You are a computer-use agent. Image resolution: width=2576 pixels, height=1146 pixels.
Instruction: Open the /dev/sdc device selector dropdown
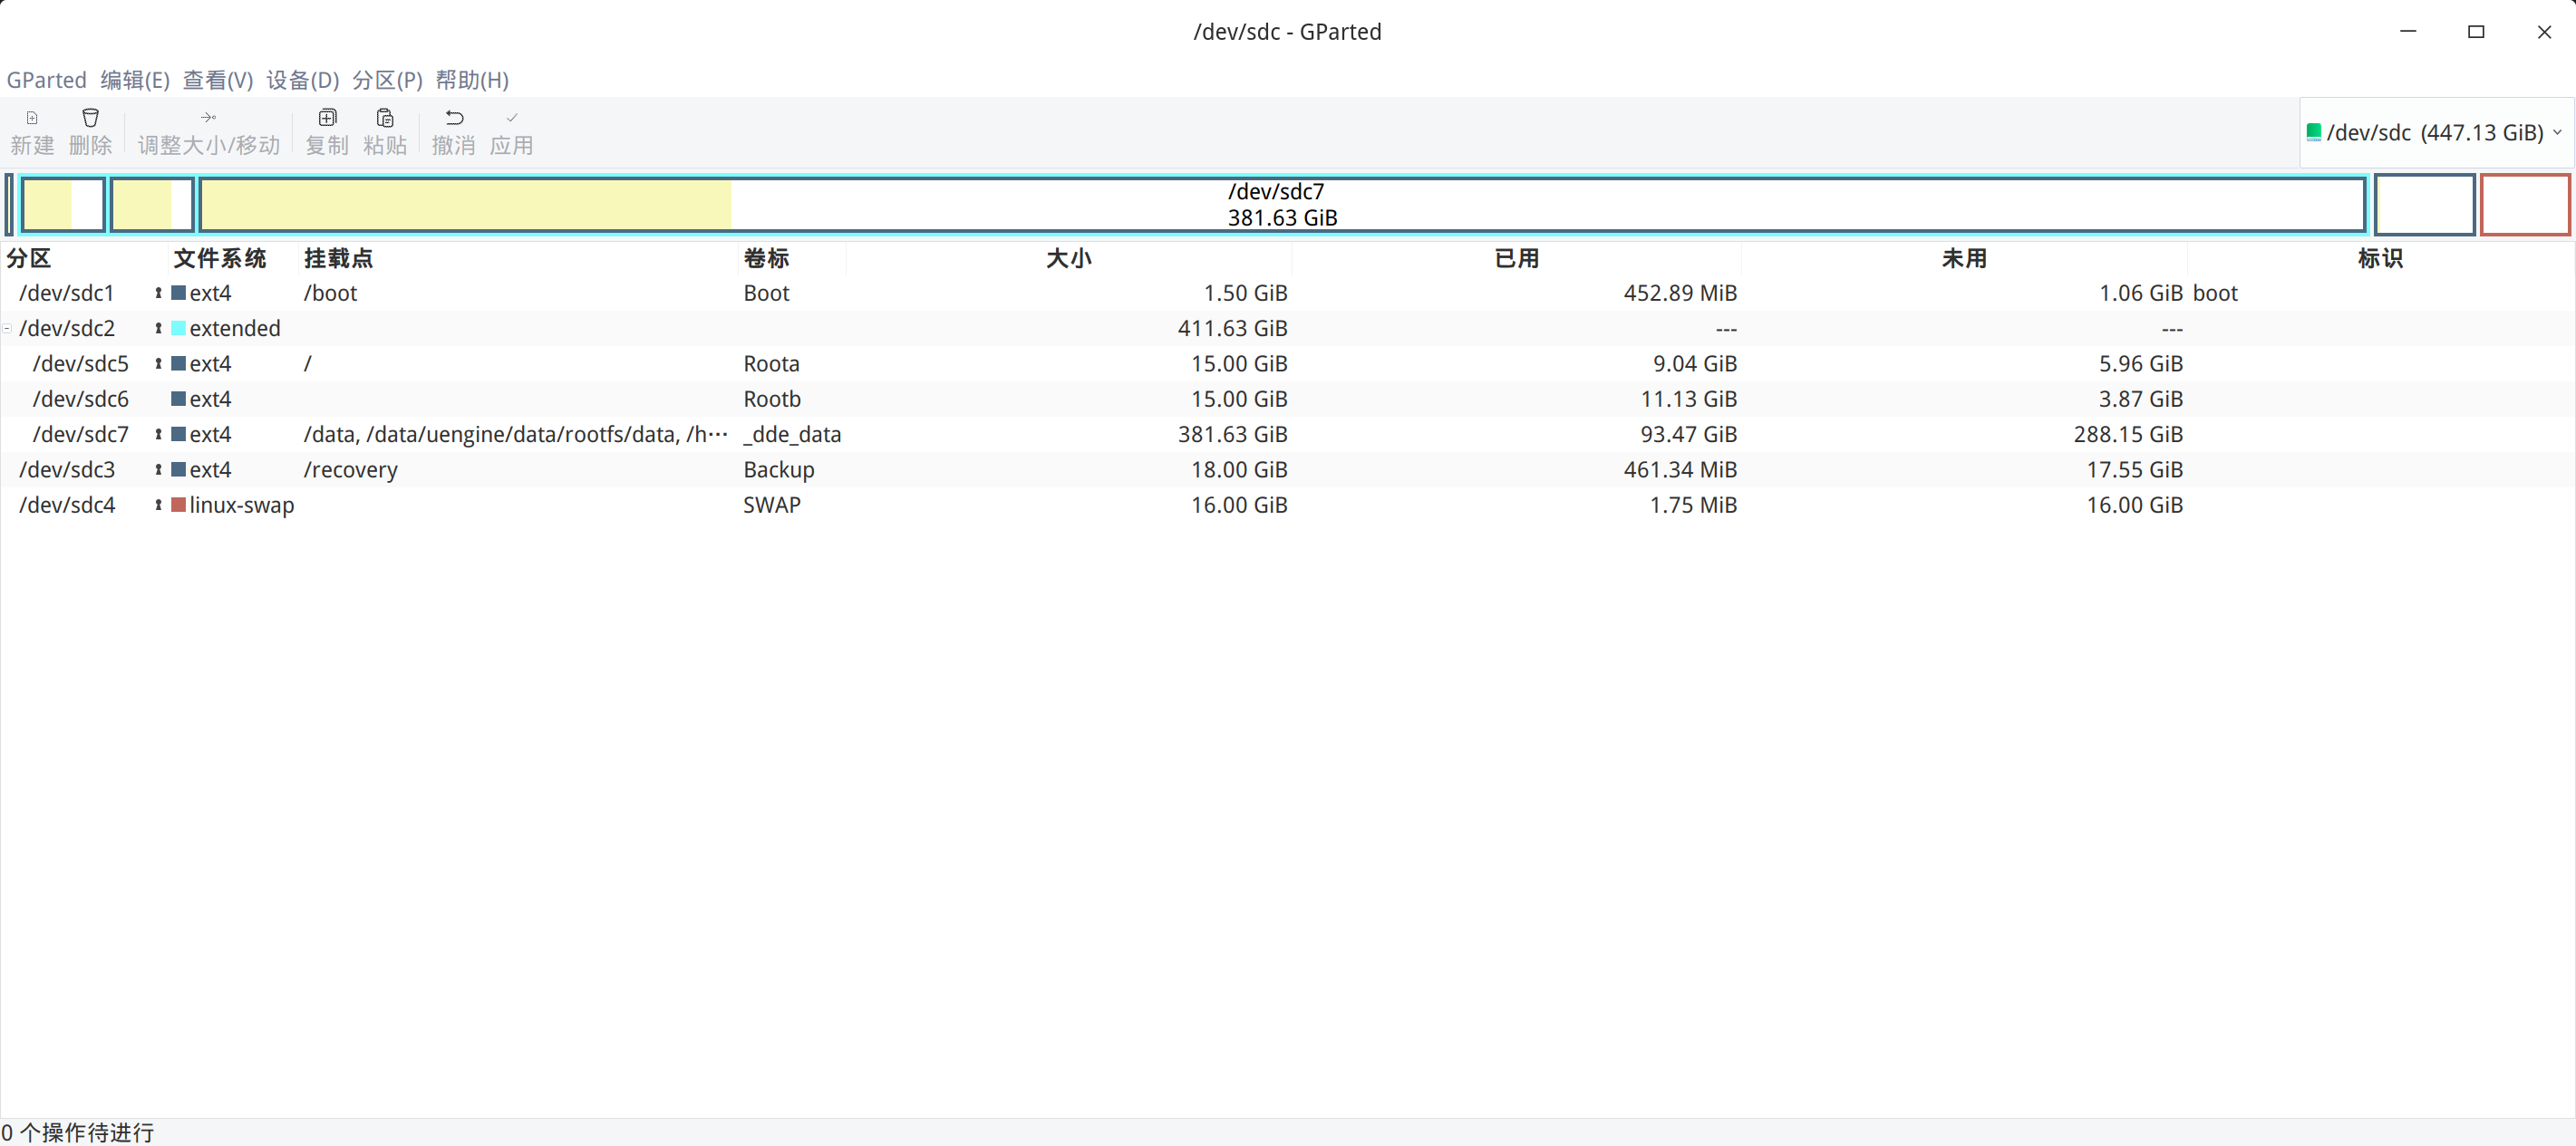click(2434, 133)
